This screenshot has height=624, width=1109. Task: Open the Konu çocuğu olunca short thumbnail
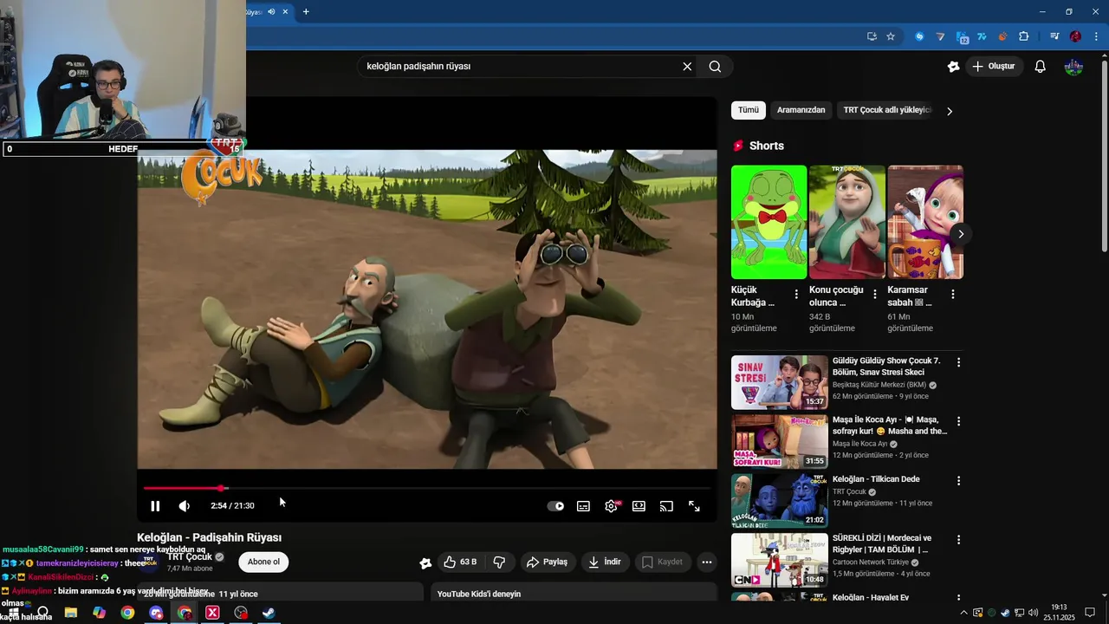click(846, 222)
